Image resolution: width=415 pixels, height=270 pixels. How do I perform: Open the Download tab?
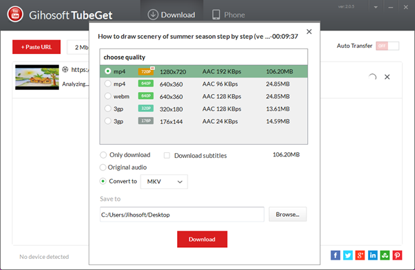coord(172,15)
